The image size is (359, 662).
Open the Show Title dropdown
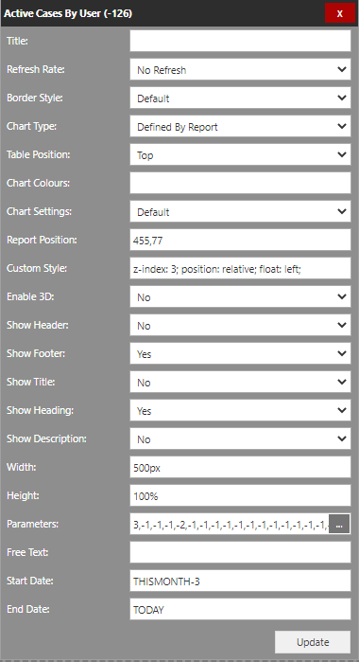(240, 382)
